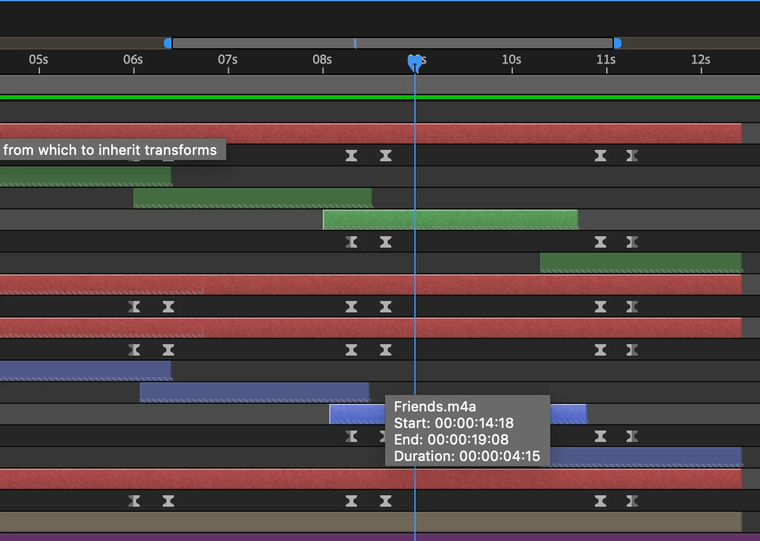The height and width of the screenshot is (541, 760).
Task: Select keyframe just before 11s below second red layer
Action: coord(601,307)
